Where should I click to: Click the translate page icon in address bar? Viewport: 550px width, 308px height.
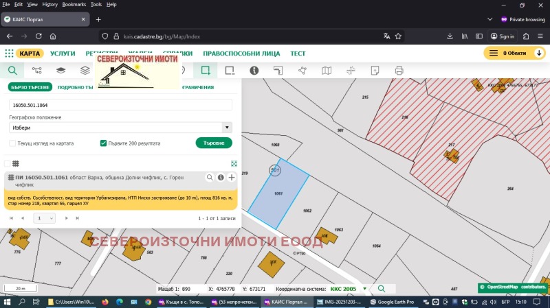(x=386, y=36)
